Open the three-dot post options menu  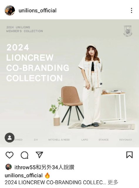pos(131,11)
